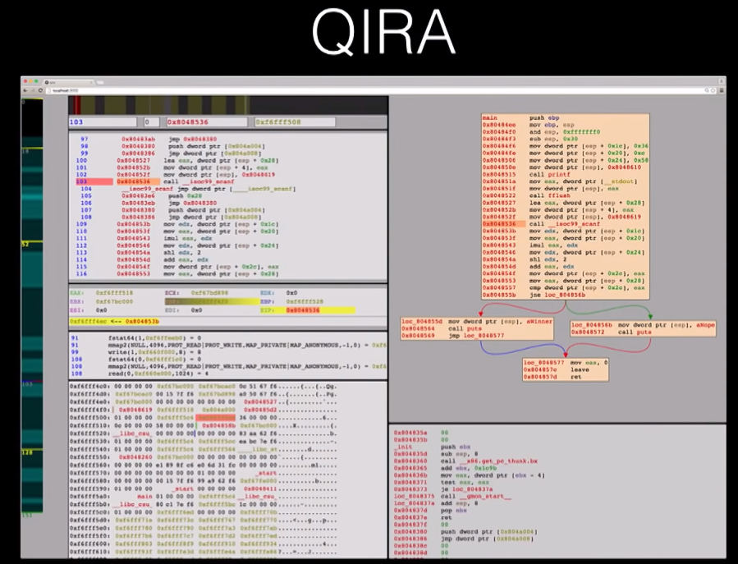Select the qira browser tab
Viewport: 738px width, 564px height.
pos(68,82)
